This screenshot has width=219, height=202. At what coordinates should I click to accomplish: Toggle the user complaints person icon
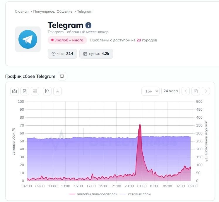(x=57, y=91)
